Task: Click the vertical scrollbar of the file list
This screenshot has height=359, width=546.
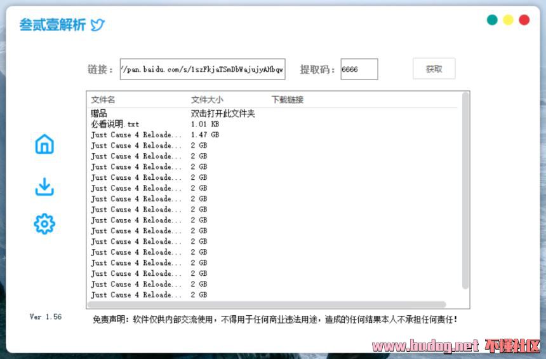Action: click(465, 191)
